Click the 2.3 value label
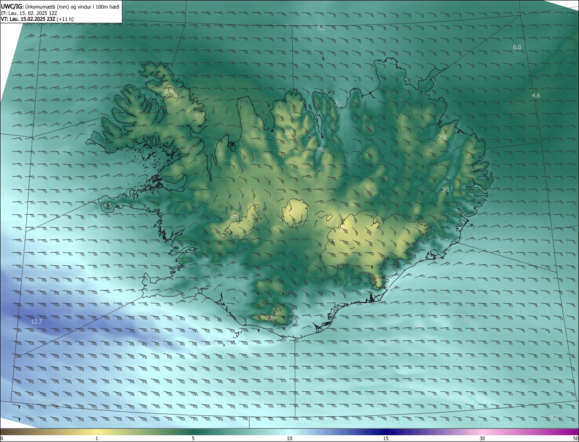The width and height of the screenshot is (579, 442). (x=289, y=132)
